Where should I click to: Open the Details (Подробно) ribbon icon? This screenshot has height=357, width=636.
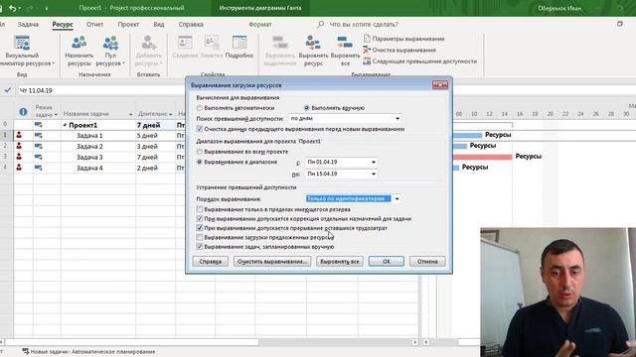pyautogui.click(x=239, y=43)
